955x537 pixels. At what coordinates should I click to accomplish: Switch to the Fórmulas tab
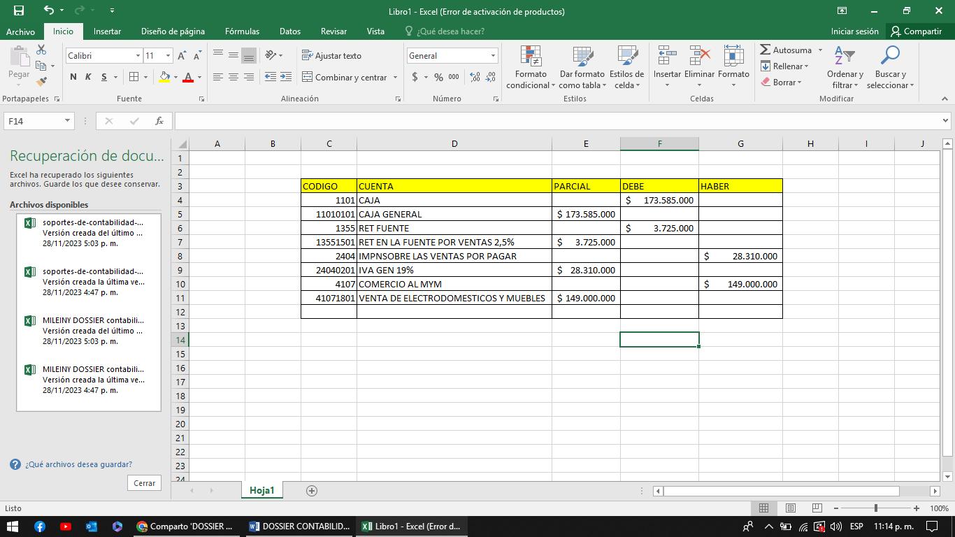coord(242,31)
